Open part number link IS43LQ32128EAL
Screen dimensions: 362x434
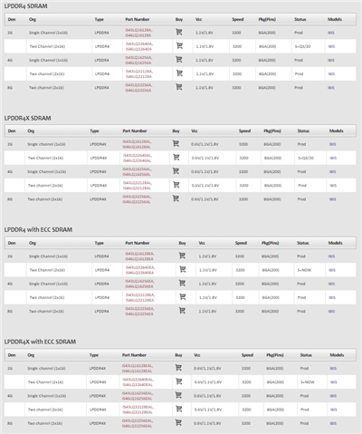pos(138,407)
